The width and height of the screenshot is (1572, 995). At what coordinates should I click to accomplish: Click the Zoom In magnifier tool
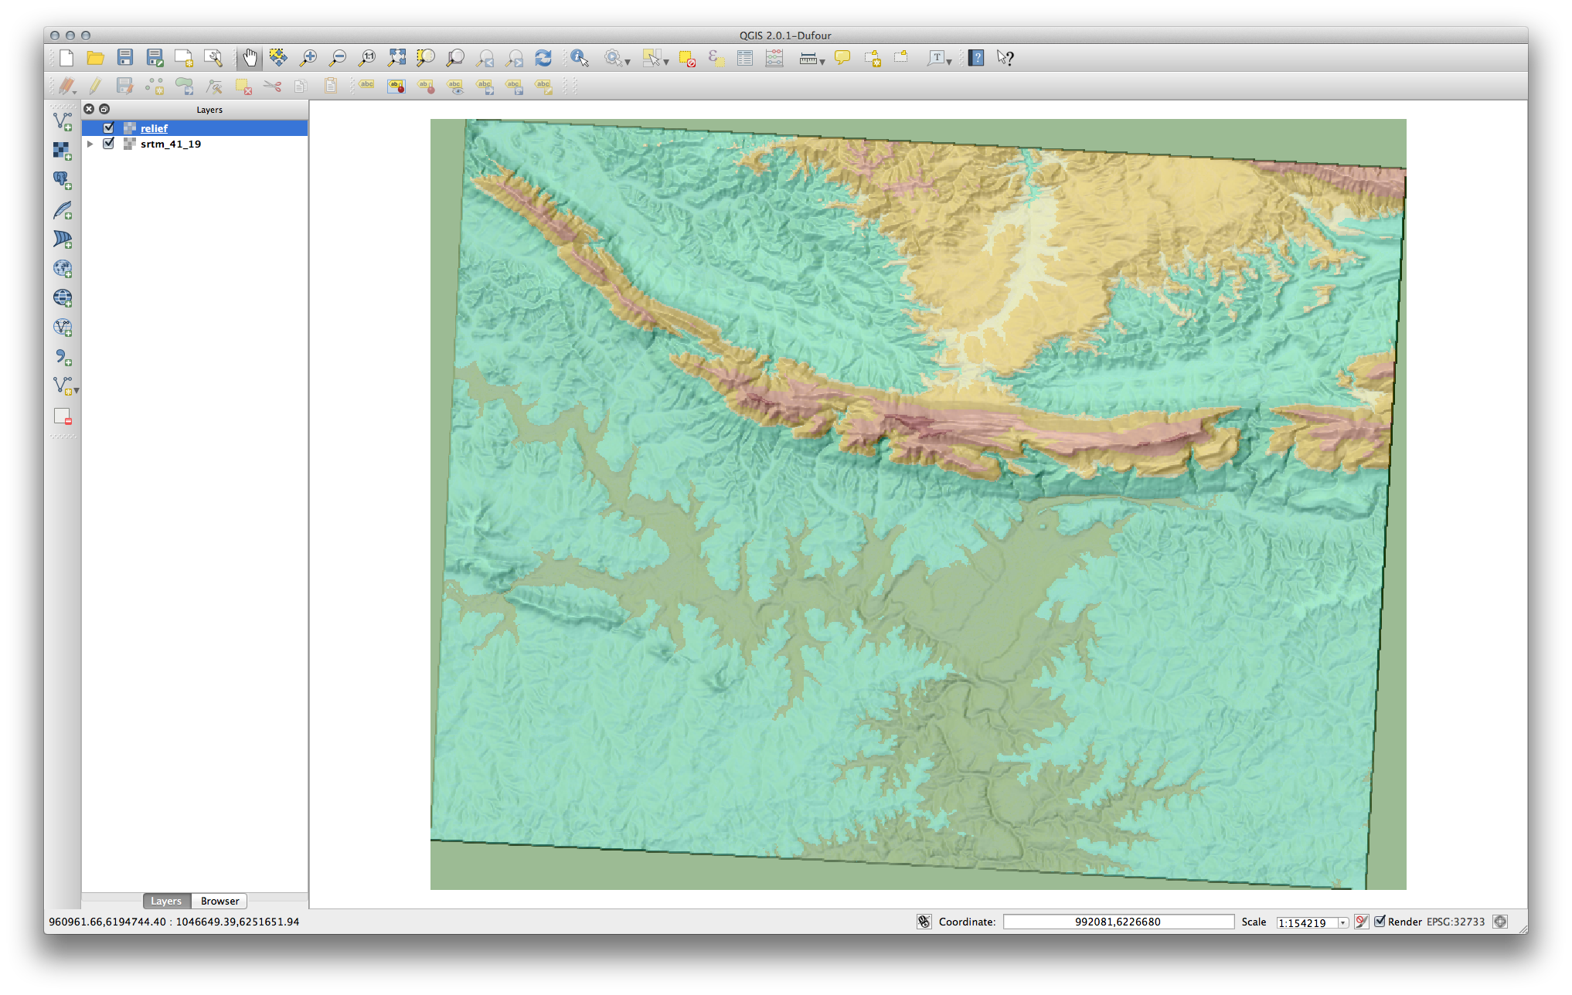point(308,58)
